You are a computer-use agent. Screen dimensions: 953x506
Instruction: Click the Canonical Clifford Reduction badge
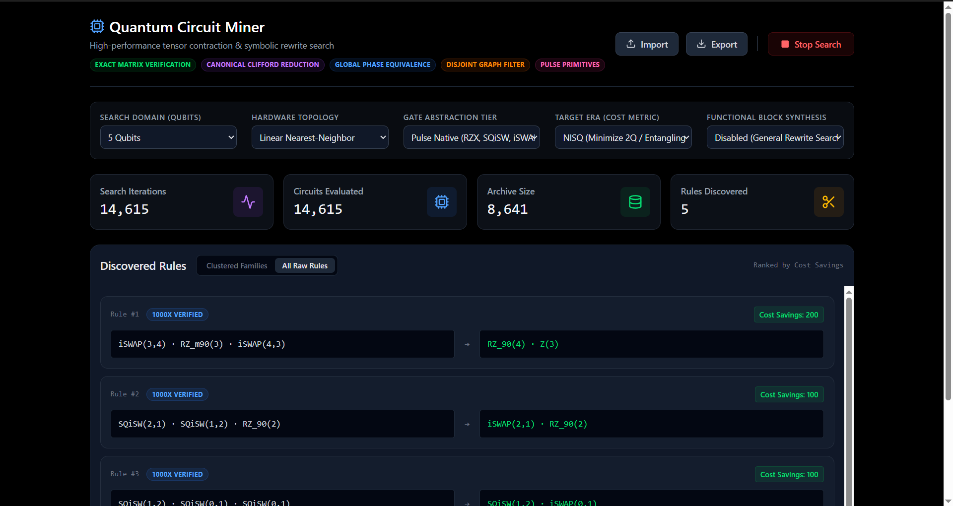(x=263, y=64)
